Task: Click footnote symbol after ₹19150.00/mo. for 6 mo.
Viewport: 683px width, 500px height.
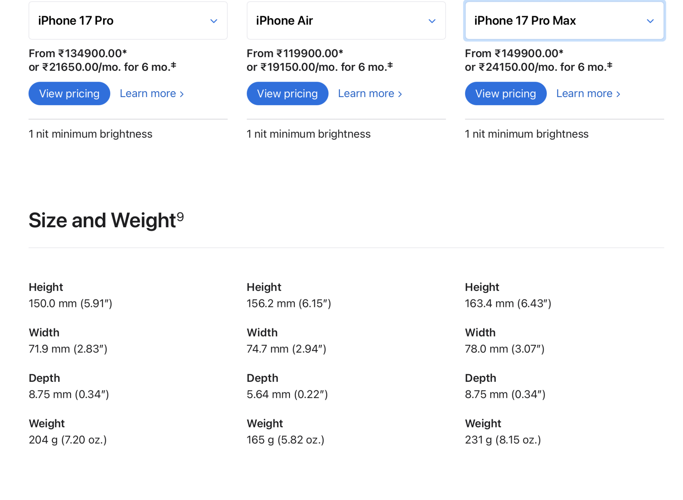Action: (x=390, y=65)
